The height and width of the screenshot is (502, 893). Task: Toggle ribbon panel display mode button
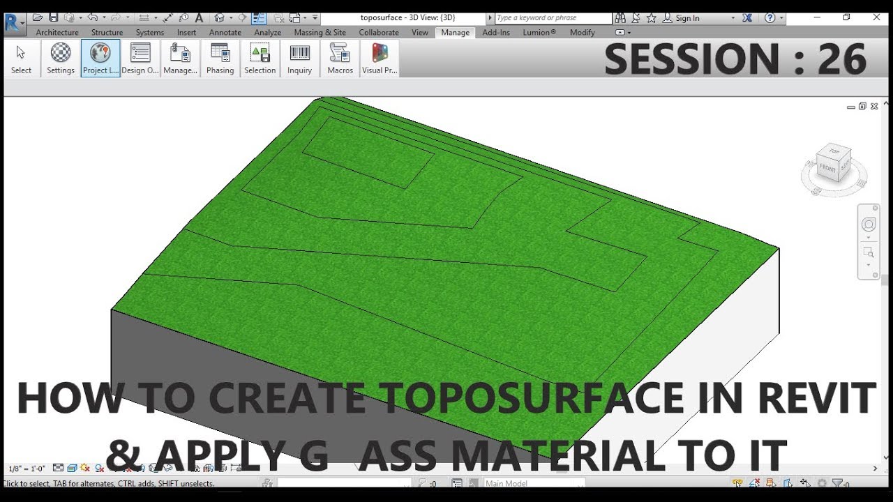click(x=620, y=32)
